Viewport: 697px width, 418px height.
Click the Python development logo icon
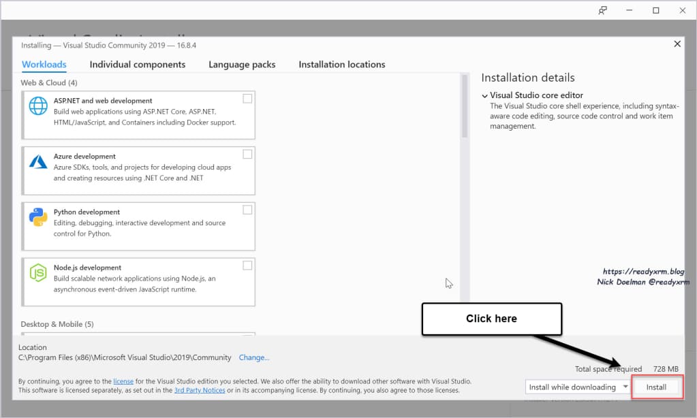pos(37,217)
